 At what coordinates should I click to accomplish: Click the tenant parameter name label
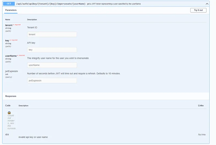[9, 25]
